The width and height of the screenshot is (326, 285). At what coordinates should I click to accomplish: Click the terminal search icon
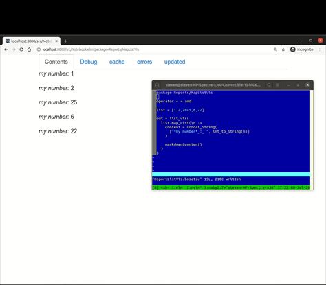(269, 85)
